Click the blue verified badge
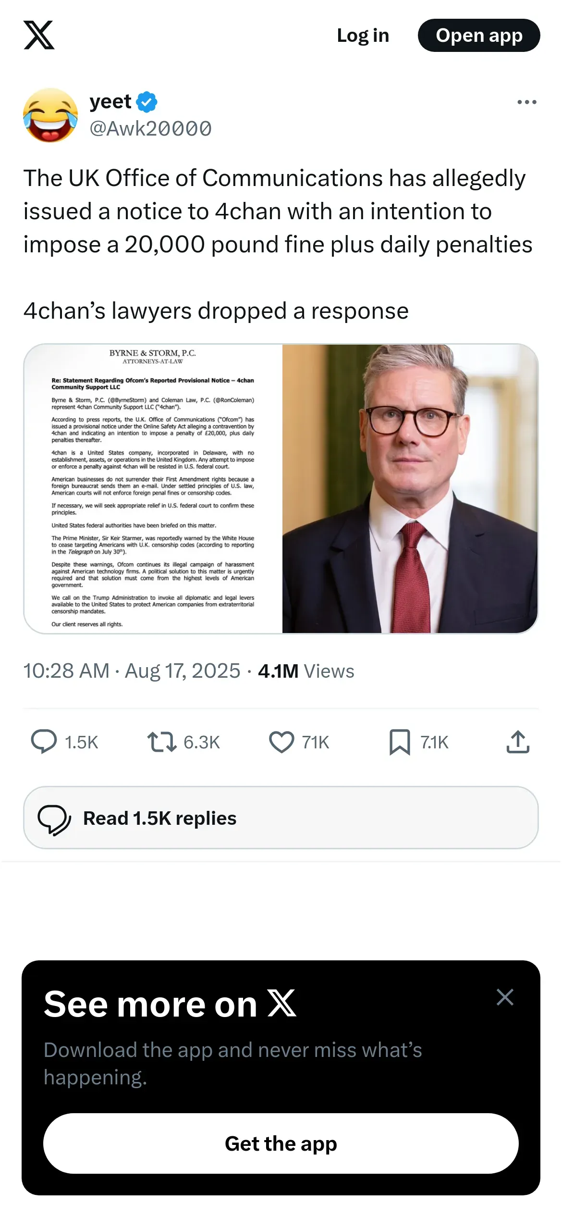 (147, 102)
